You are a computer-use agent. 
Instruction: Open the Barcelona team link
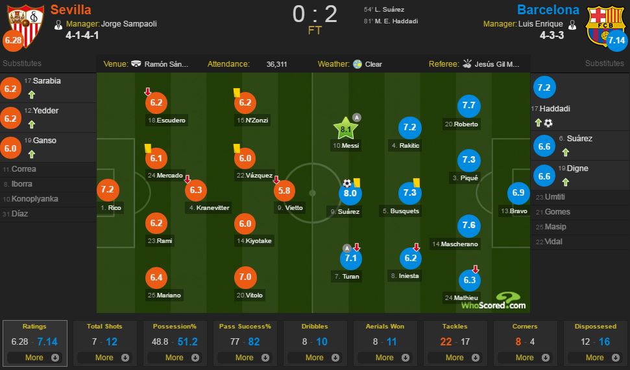pyautogui.click(x=548, y=10)
